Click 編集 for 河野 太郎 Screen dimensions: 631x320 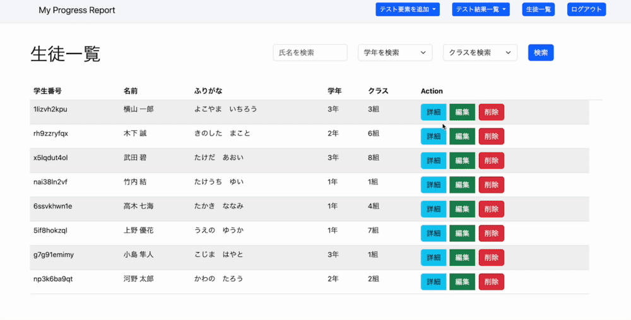(462, 282)
